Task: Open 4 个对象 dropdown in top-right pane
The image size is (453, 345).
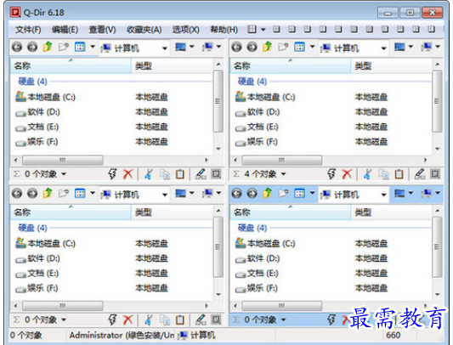Action: point(283,174)
